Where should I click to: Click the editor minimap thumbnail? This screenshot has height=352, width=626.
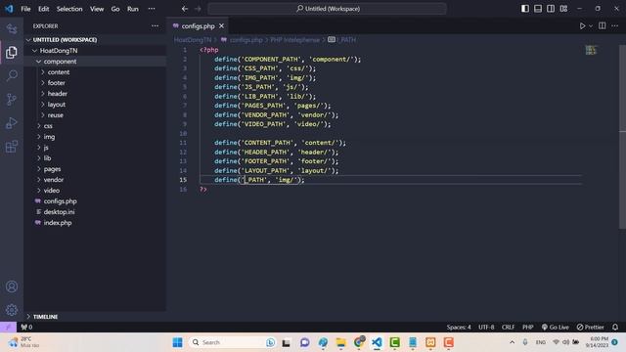click(591, 50)
